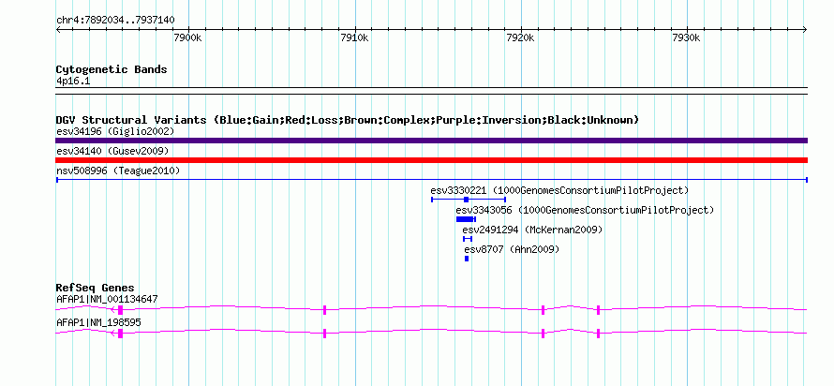Open esv34196 (Giglio2002) label

click(115, 131)
